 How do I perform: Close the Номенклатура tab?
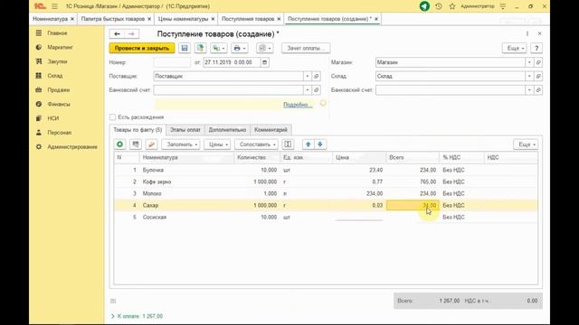pos(72,19)
